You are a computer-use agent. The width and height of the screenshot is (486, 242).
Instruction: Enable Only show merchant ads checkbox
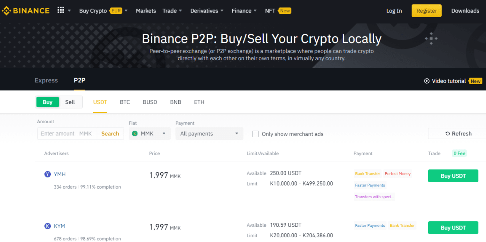click(255, 134)
